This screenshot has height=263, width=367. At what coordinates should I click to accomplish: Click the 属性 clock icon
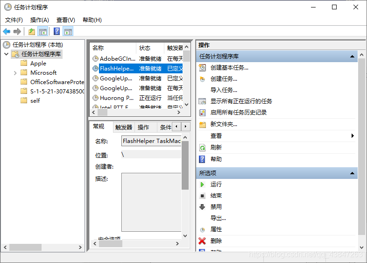pos(202,229)
